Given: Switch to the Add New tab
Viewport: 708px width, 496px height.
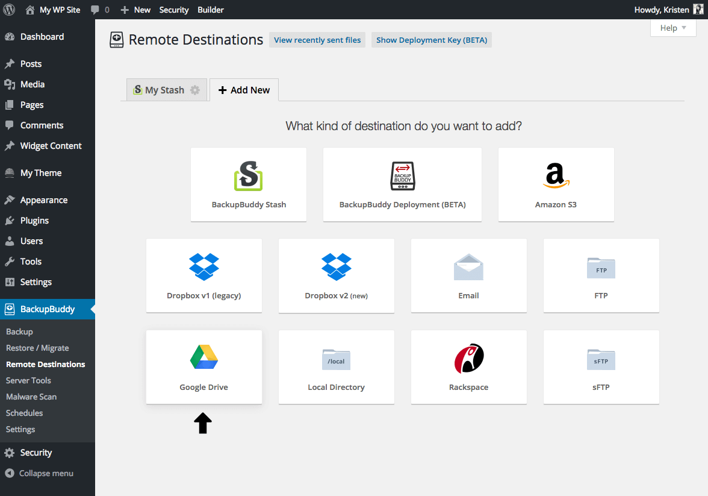Looking at the screenshot, I should pyautogui.click(x=243, y=89).
